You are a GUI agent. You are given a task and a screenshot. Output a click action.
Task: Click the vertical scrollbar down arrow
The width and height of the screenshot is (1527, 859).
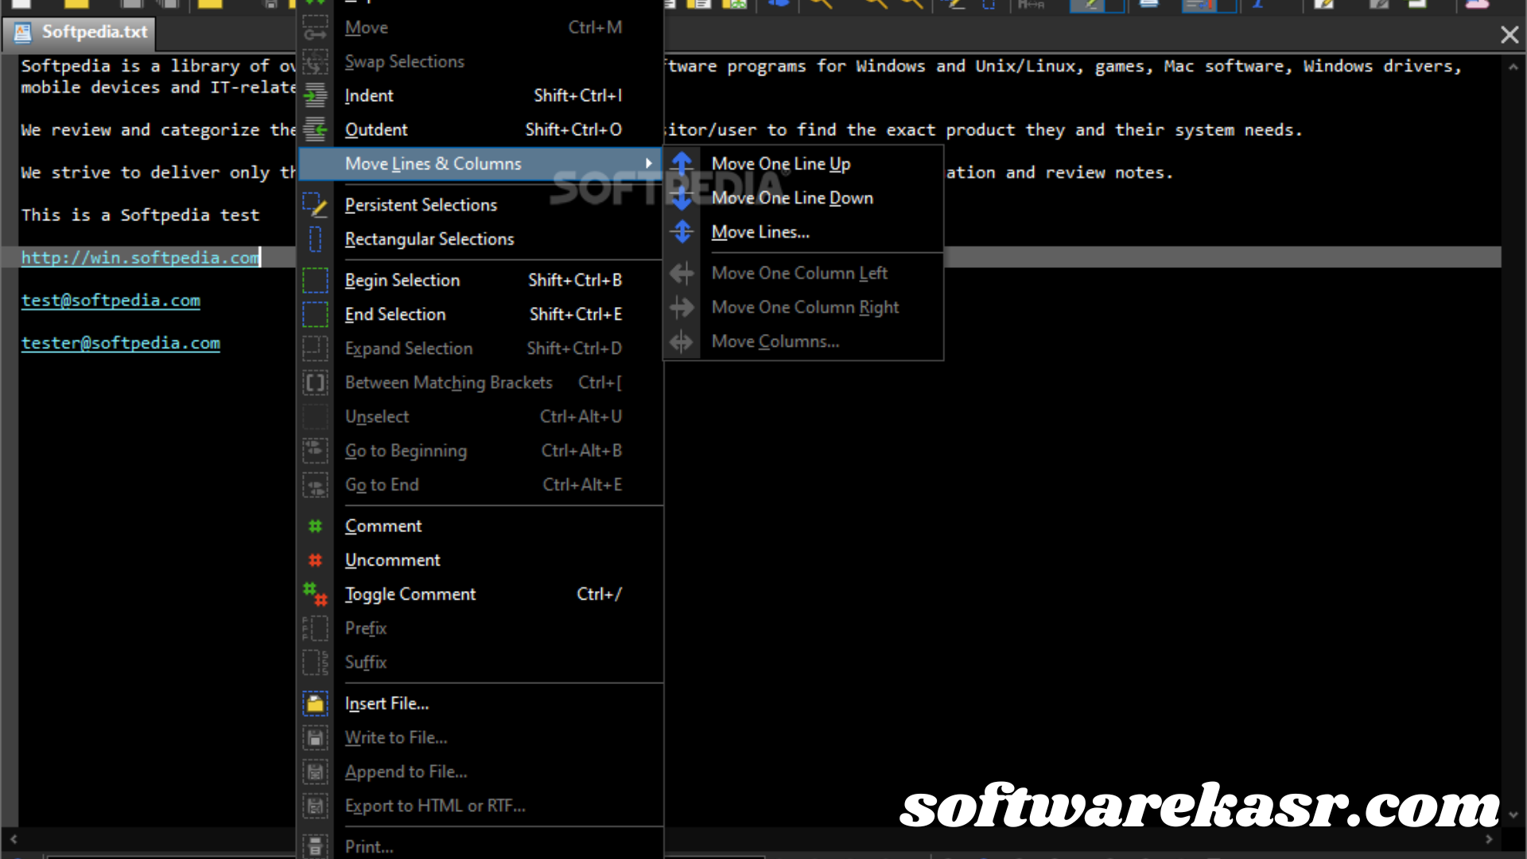pos(1513,815)
